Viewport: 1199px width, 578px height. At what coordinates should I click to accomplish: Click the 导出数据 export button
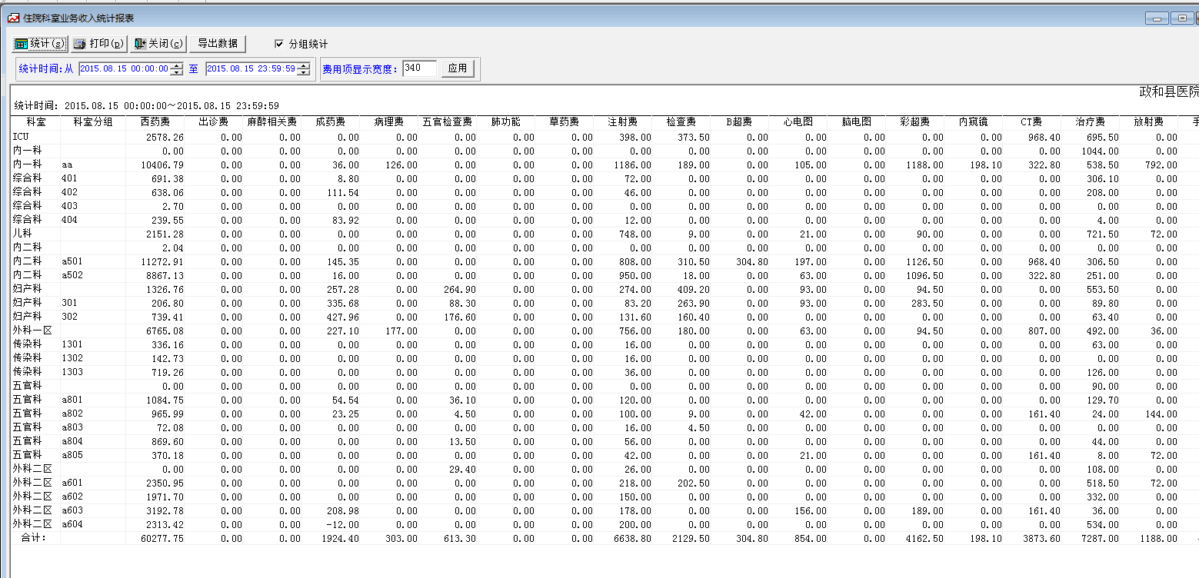pyautogui.click(x=218, y=44)
